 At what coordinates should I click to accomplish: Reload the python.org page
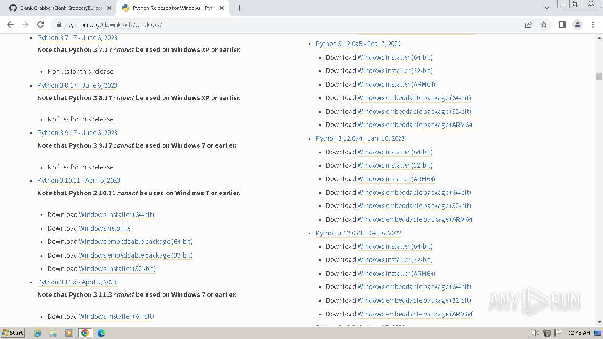click(x=41, y=24)
